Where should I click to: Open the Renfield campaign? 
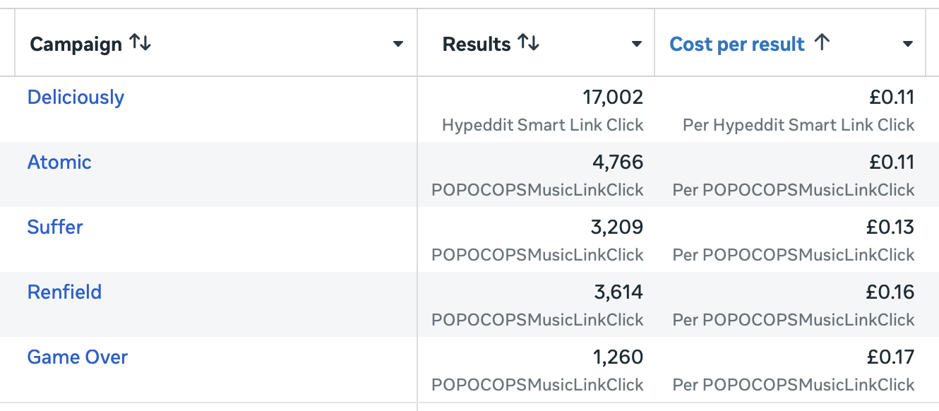tap(64, 292)
